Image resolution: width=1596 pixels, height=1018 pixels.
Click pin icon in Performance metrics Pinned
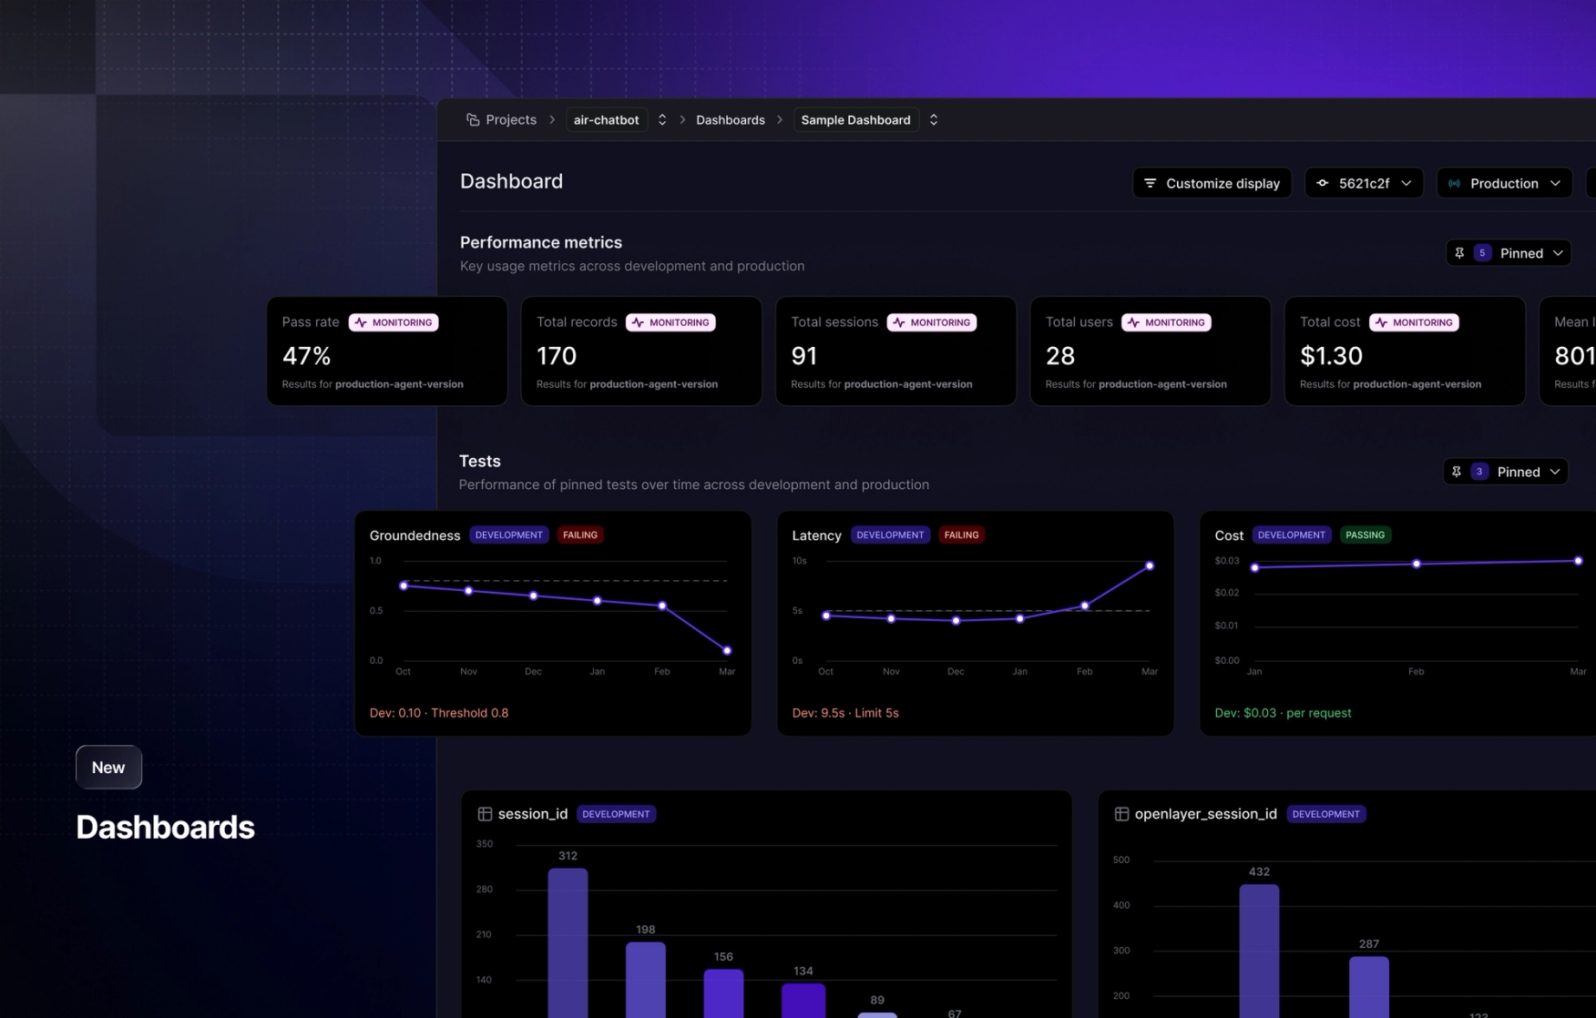(x=1459, y=253)
